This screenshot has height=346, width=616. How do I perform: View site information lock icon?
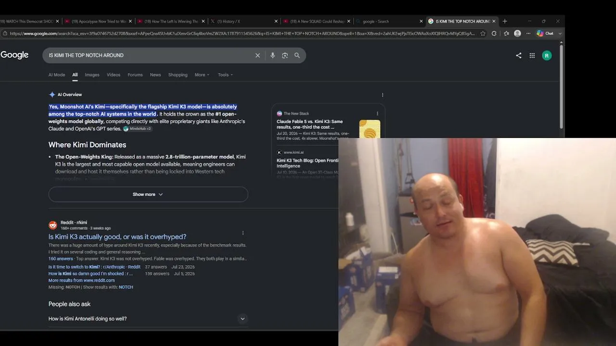[x=5, y=34]
